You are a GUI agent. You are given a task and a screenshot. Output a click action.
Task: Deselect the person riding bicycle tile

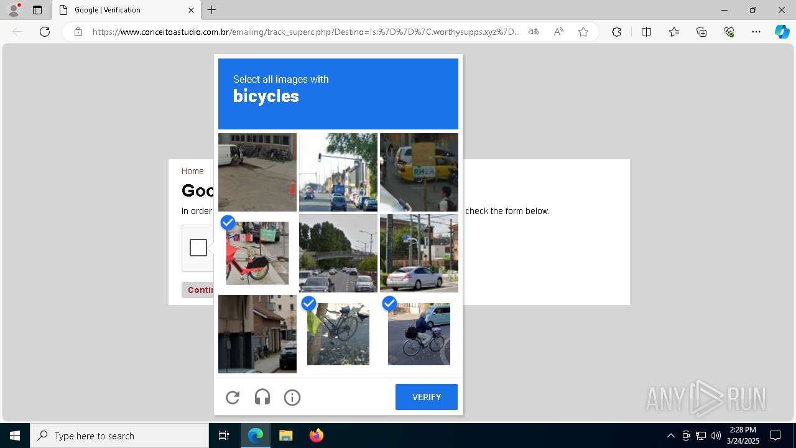pyautogui.click(x=419, y=334)
